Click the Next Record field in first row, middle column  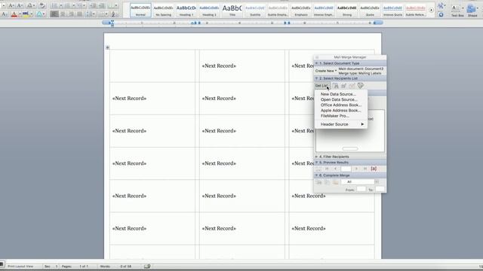(219, 65)
